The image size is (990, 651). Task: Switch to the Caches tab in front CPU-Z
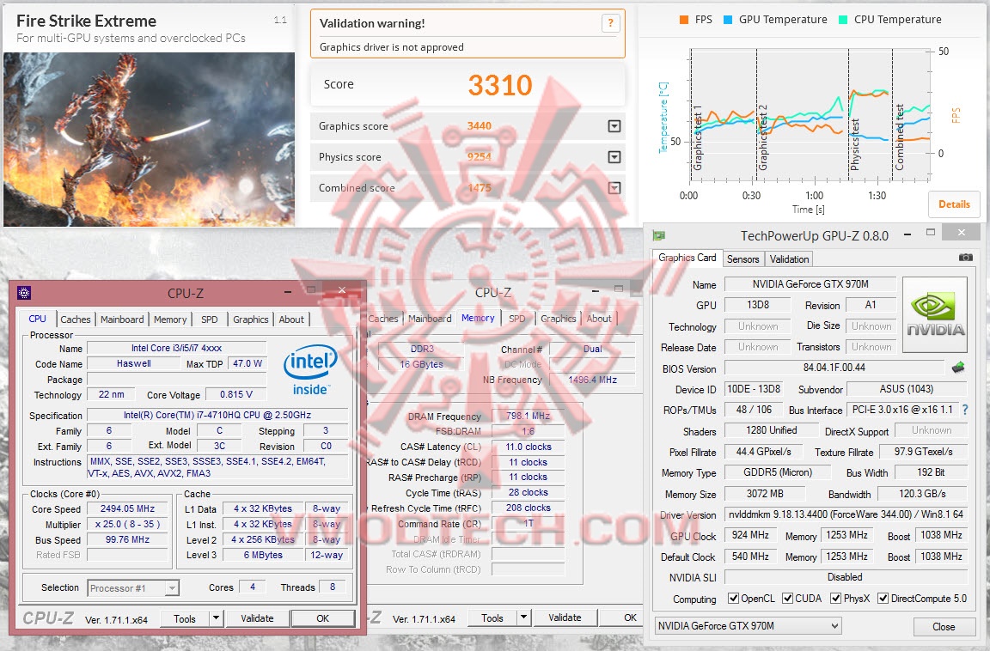point(75,319)
